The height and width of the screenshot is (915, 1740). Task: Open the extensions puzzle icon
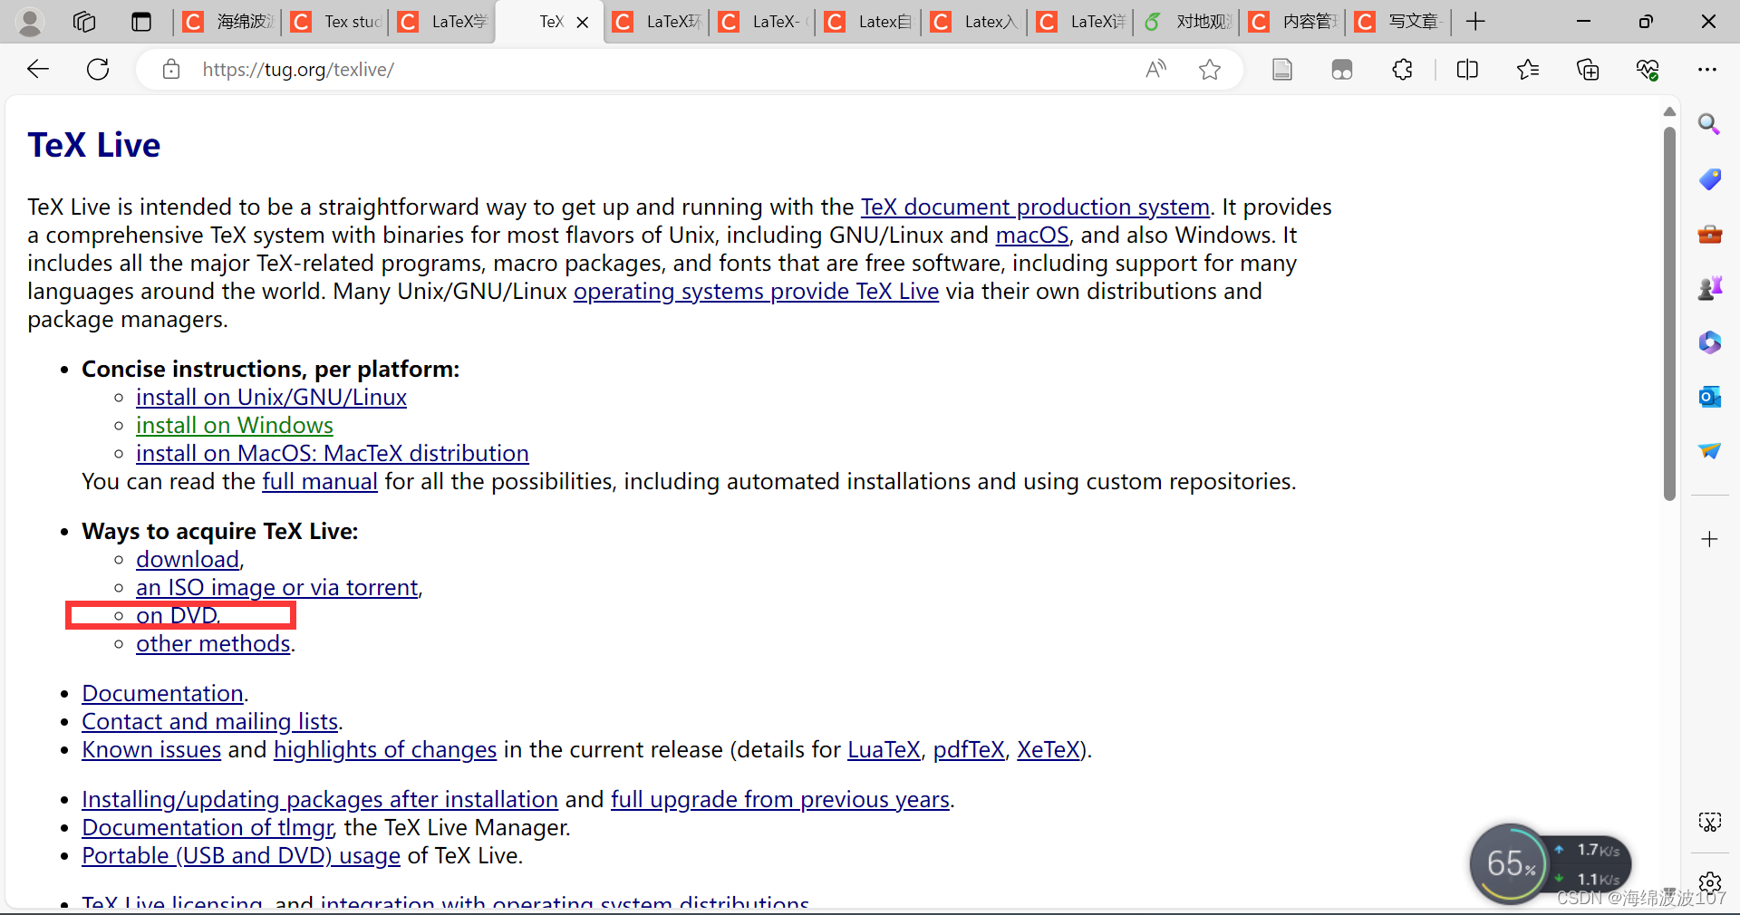1402,70
